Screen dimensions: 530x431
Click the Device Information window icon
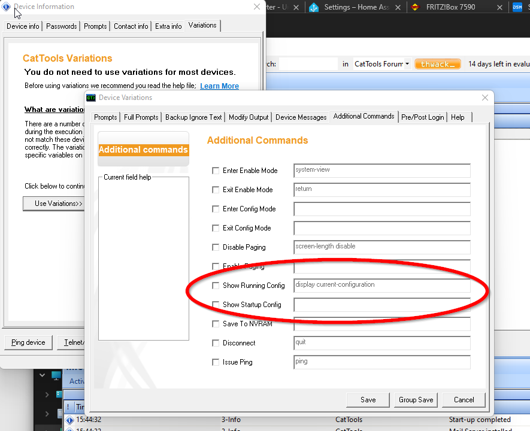pyautogui.click(x=6, y=7)
